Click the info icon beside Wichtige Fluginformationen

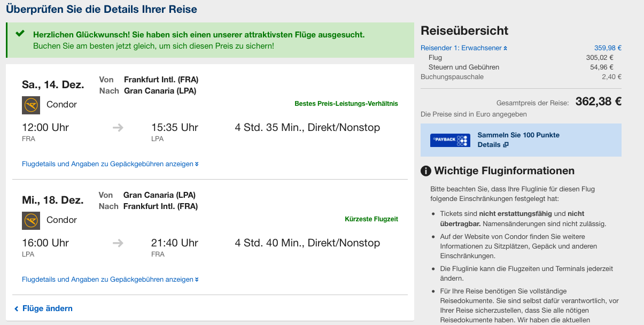click(426, 171)
